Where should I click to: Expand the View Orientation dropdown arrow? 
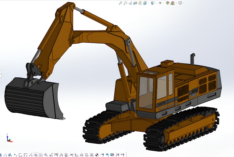click(x=149, y=3)
